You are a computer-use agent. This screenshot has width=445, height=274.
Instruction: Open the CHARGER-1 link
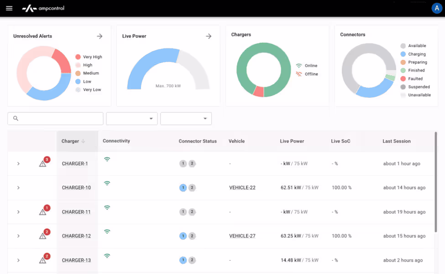75,163
